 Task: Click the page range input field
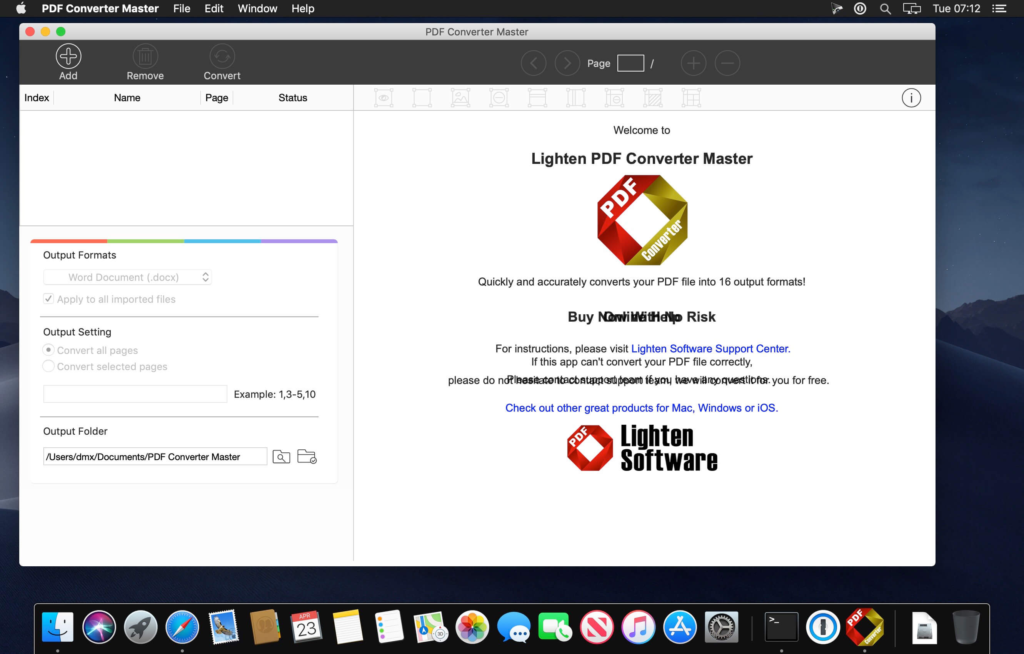[x=135, y=394]
